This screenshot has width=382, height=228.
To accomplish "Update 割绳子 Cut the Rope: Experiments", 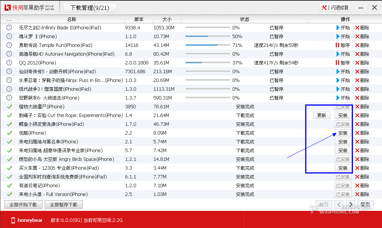I will [322, 116].
